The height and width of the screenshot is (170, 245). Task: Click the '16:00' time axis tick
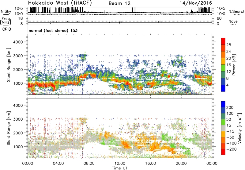click(150, 164)
